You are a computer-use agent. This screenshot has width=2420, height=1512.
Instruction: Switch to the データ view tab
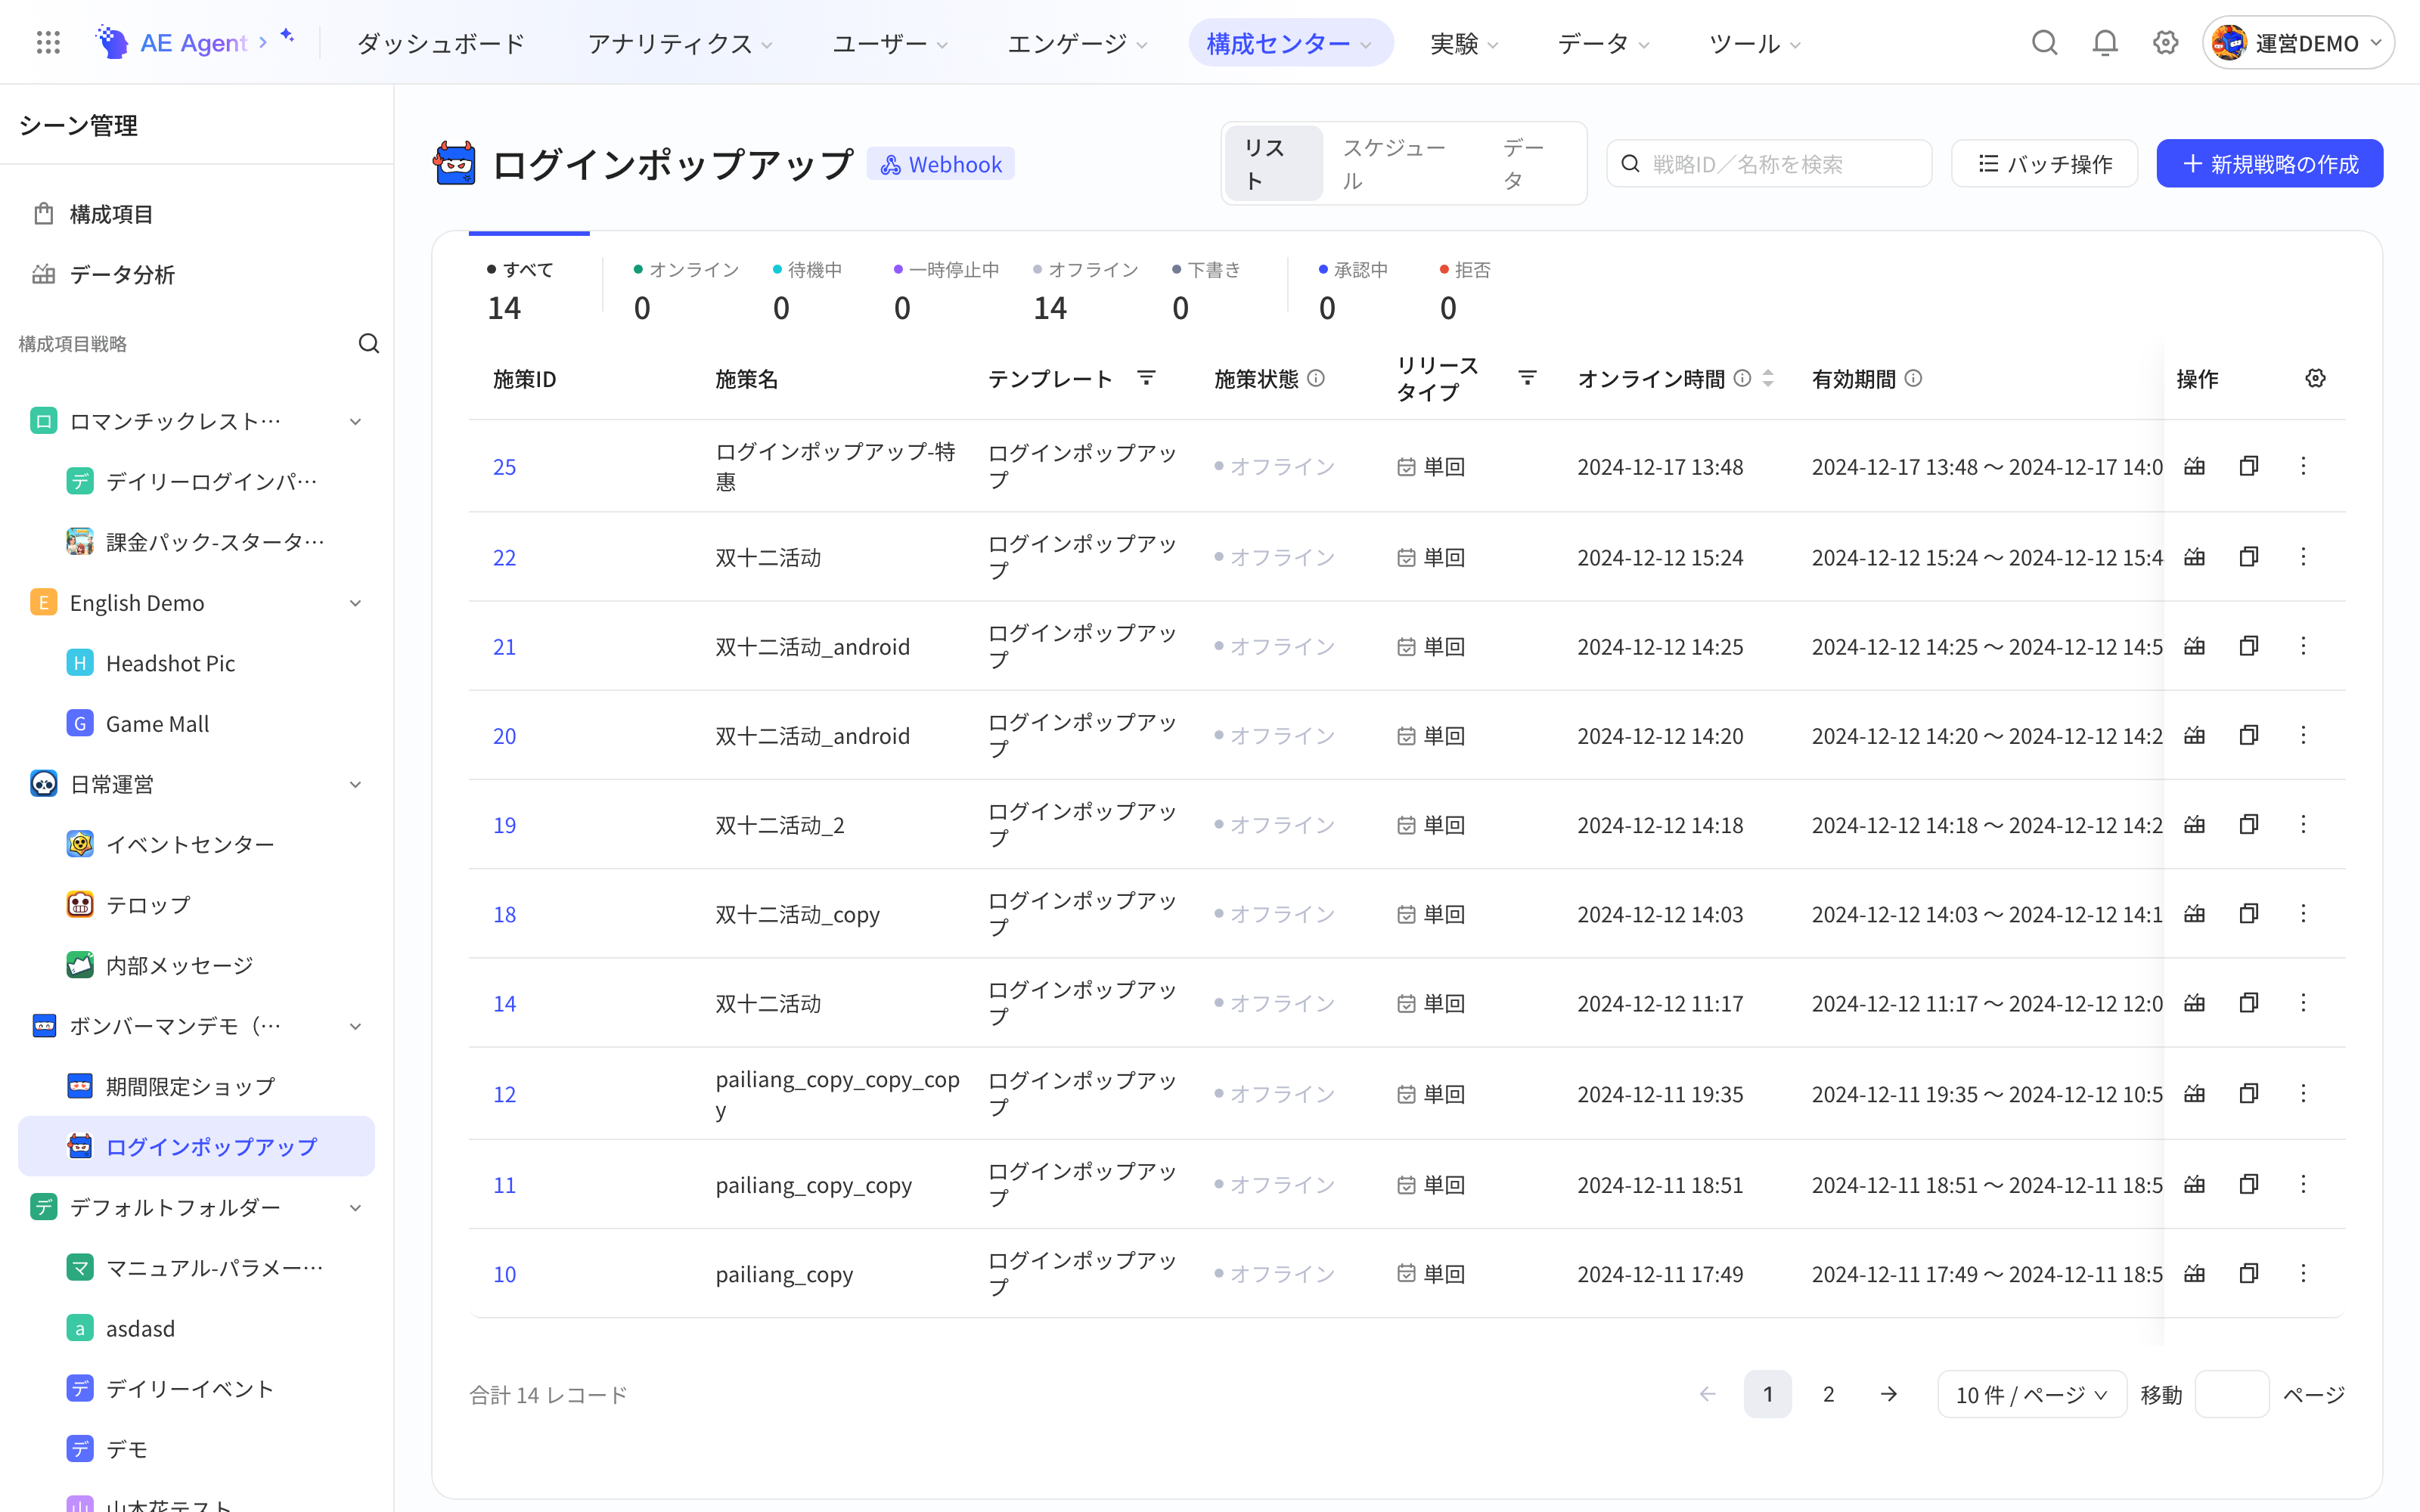click(1524, 164)
